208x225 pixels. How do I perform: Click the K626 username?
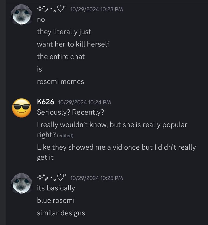tap(45, 102)
